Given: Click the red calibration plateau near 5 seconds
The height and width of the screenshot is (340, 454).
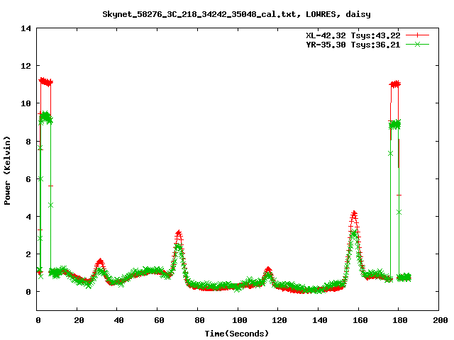Looking at the screenshot, I should coord(45,81).
